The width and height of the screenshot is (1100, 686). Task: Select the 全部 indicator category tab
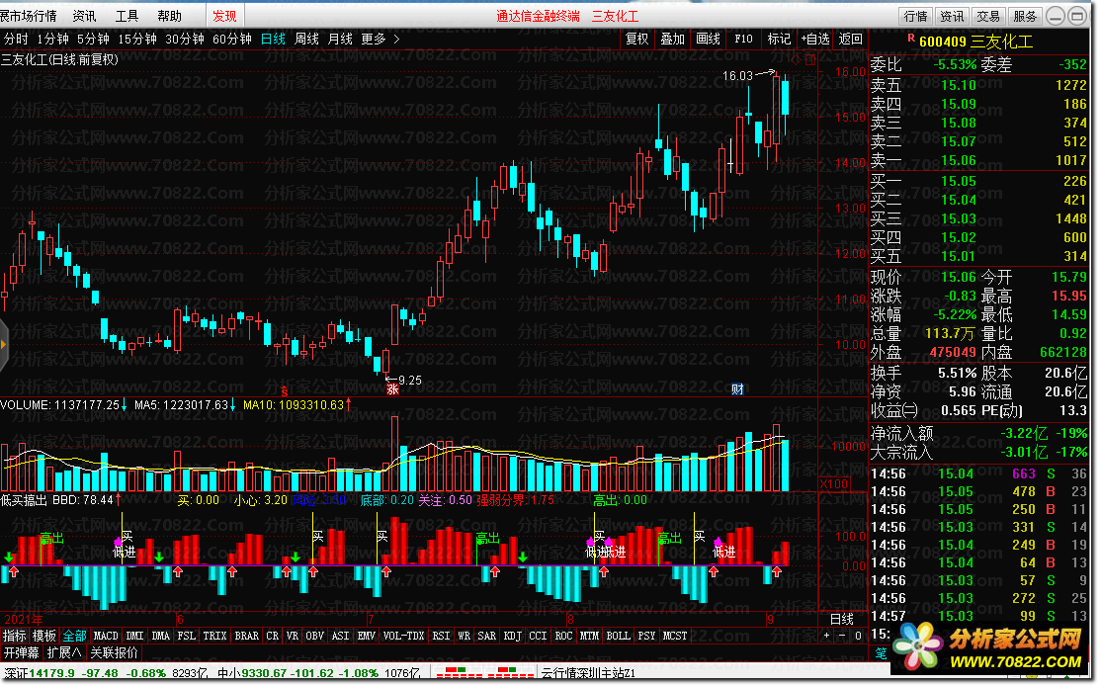(x=74, y=636)
